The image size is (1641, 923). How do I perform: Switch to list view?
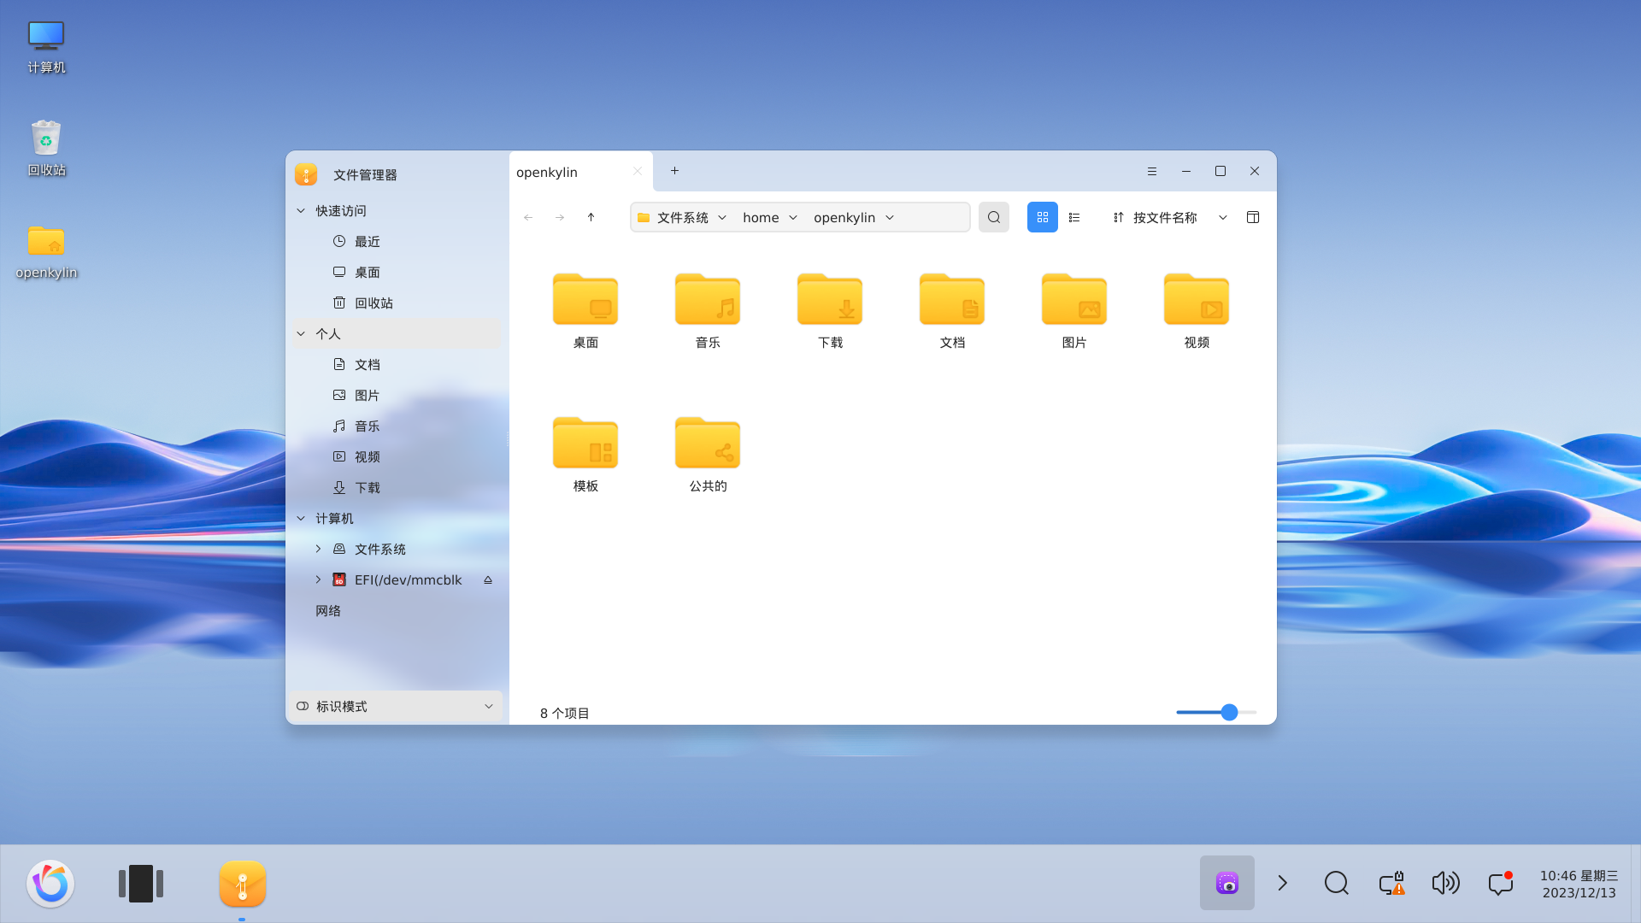[x=1074, y=217]
